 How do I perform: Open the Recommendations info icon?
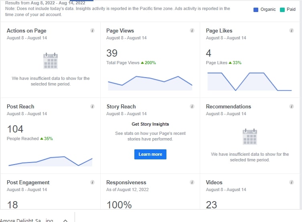click(292, 106)
